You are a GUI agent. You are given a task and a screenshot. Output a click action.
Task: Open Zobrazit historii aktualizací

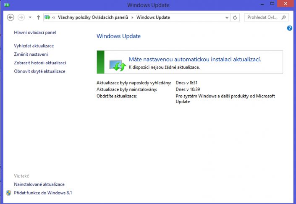pyautogui.click(x=40, y=63)
